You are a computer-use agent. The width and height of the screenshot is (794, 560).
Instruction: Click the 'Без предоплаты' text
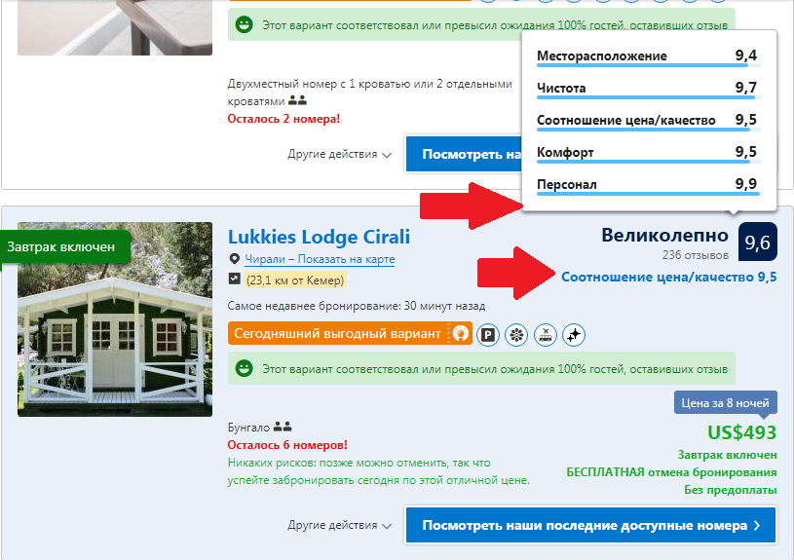pos(731,490)
